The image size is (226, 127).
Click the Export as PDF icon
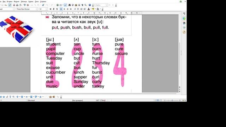coord(14,5)
